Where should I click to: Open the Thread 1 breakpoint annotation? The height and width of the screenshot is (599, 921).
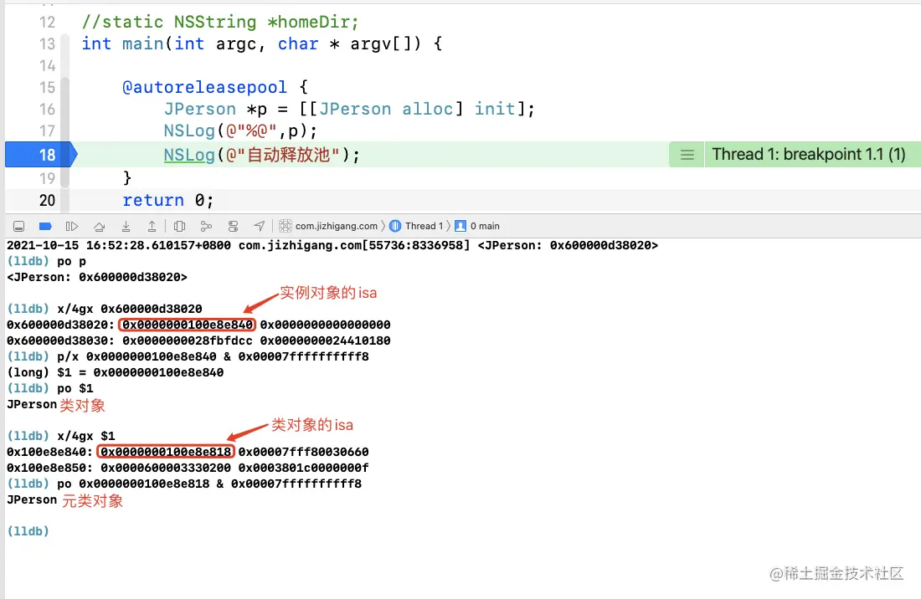tap(808, 154)
